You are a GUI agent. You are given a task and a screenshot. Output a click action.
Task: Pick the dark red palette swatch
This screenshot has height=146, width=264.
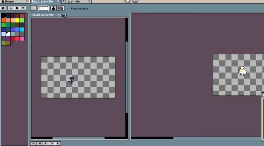[12, 39]
